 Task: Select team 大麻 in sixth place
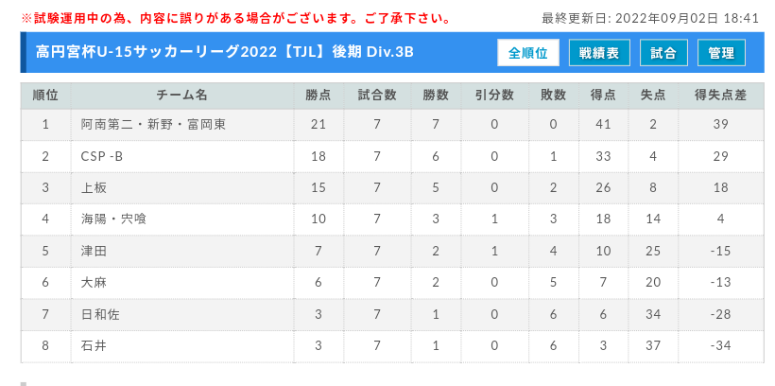point(94,282)
